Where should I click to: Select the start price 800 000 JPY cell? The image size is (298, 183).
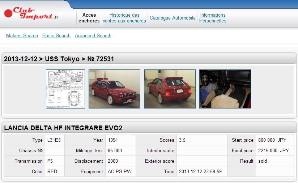tap(273, 140)
